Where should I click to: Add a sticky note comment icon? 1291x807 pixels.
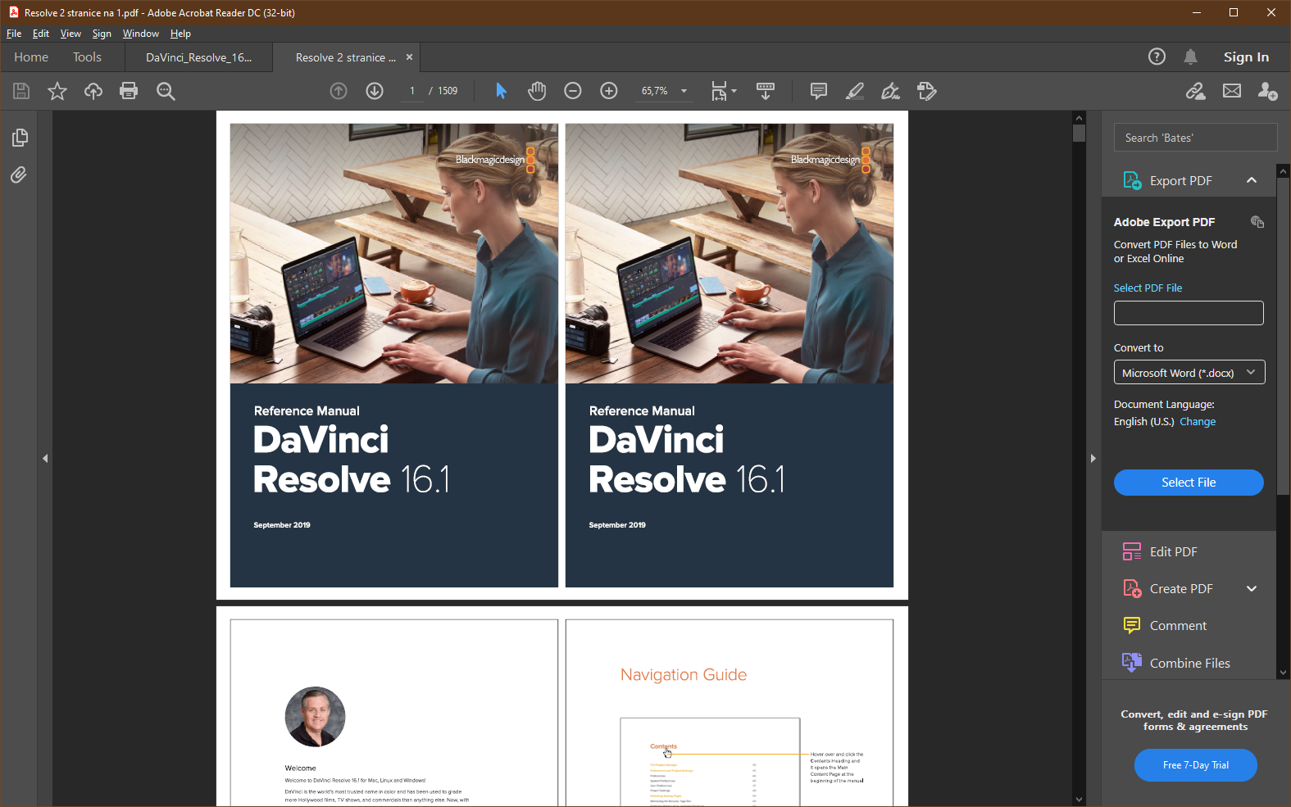tap(818, 91)
